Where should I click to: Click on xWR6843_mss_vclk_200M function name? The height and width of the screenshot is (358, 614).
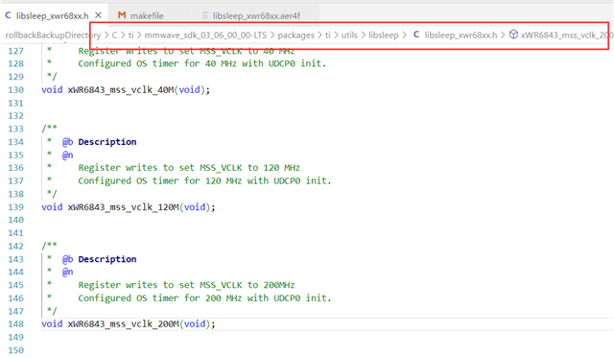(x=124, y=324)
